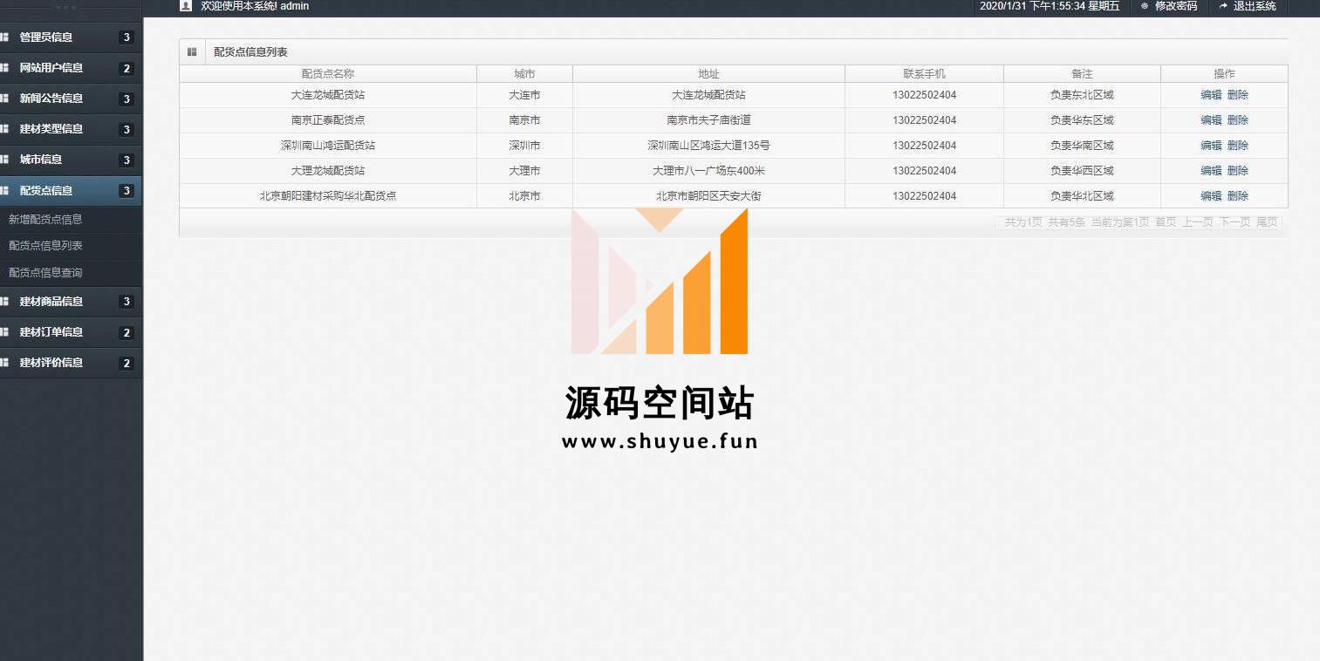Screen dimensions: 1320x661
Task: Click the 配货点名称 column header
Action: tap(328, 74)
